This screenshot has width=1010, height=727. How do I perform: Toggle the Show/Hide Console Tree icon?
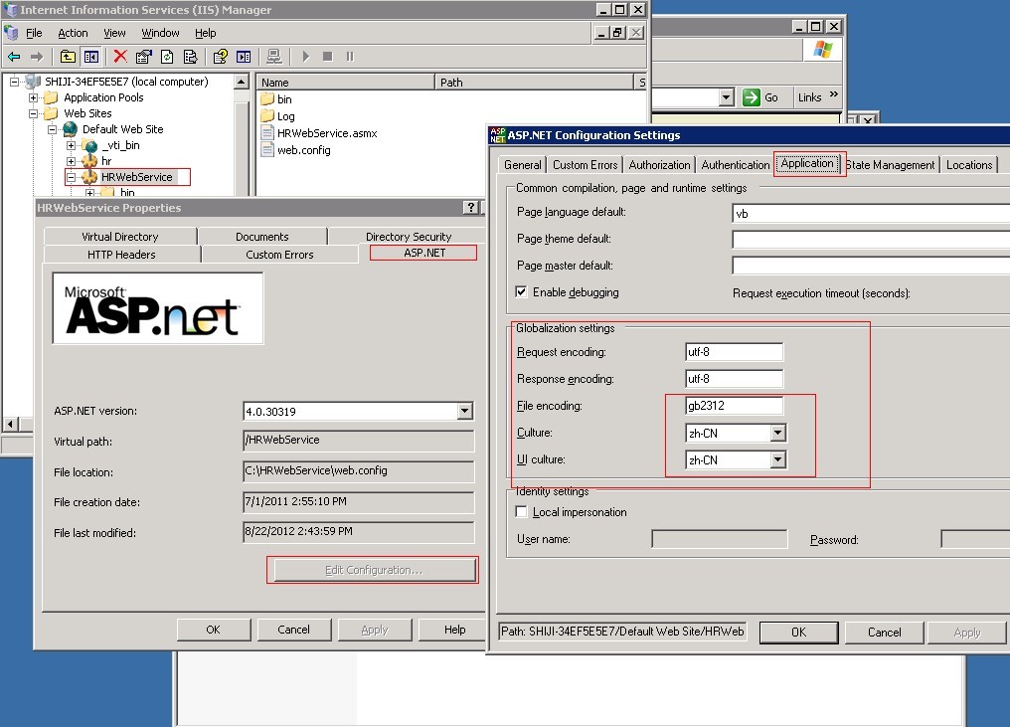[91, 57]
